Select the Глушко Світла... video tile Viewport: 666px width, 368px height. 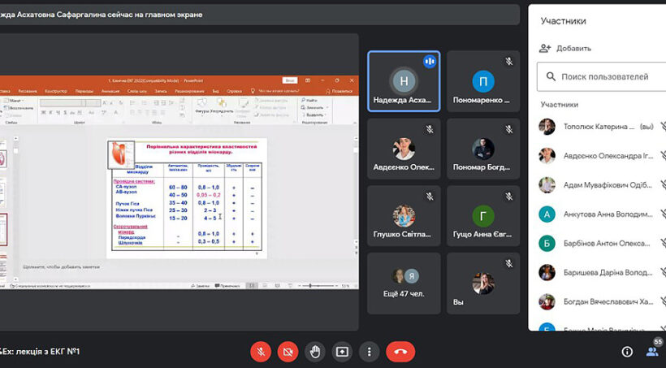404,216
